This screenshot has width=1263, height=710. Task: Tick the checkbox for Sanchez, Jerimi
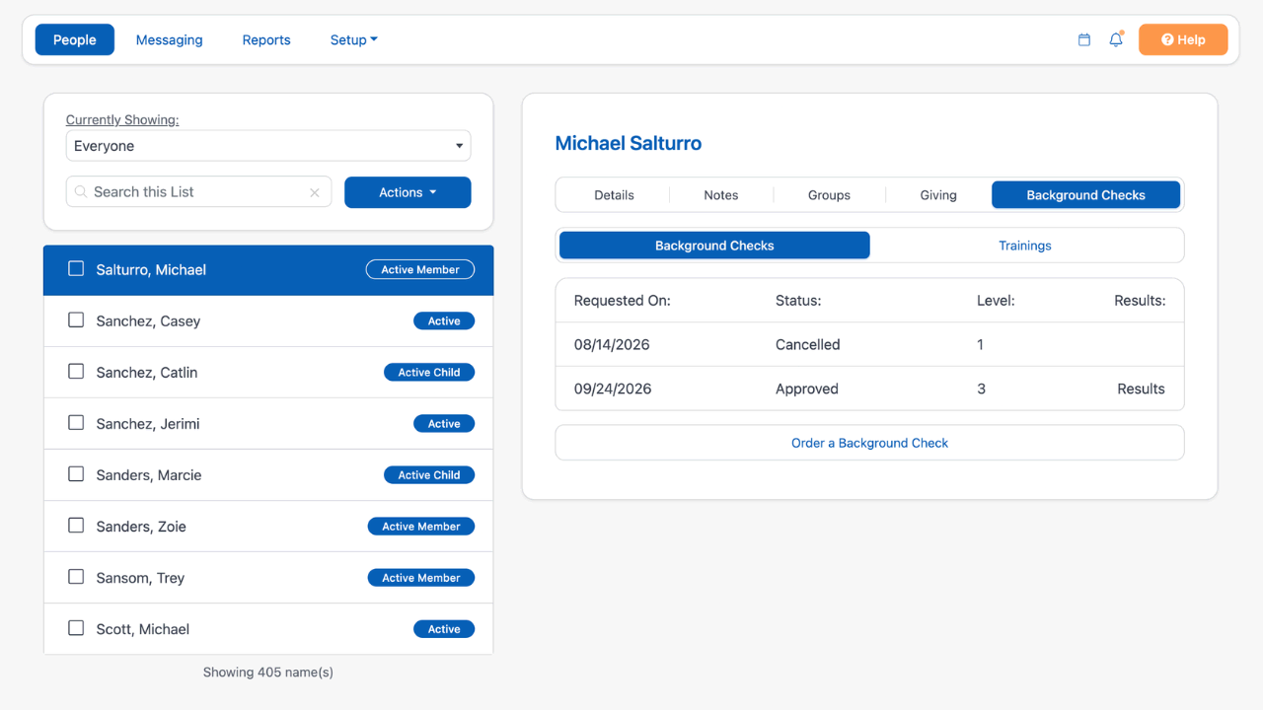(76, 422)
